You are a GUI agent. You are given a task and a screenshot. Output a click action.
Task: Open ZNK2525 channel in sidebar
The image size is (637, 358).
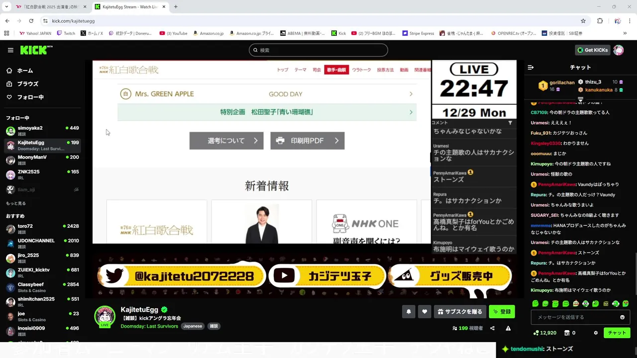[42, 175]
